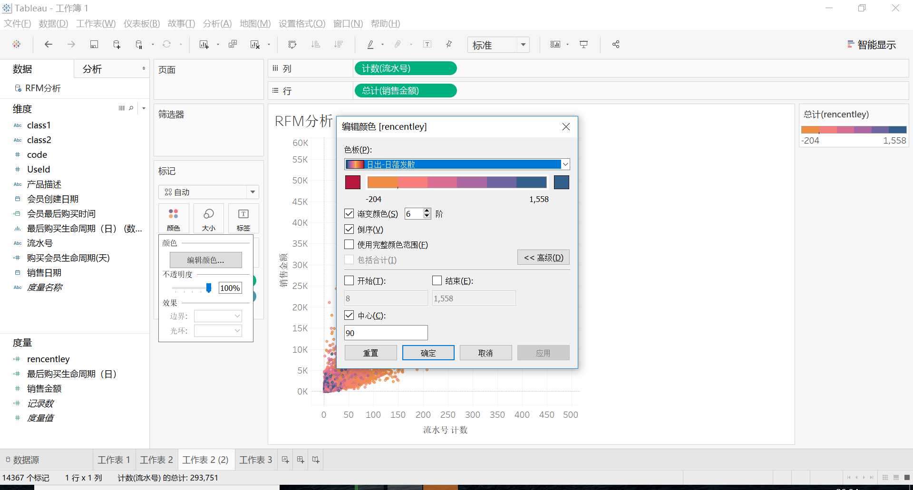Open the 分析(A) menu
This screenshot has height=490, width=913.
(x=217, y=23)
